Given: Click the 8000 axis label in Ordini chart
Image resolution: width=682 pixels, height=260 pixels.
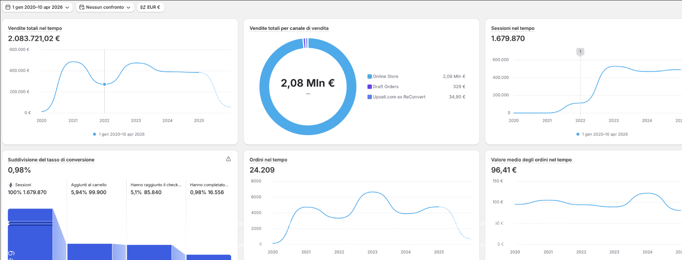Looking at the screenshot, I should pyautogui.click(x=256, y=181).
